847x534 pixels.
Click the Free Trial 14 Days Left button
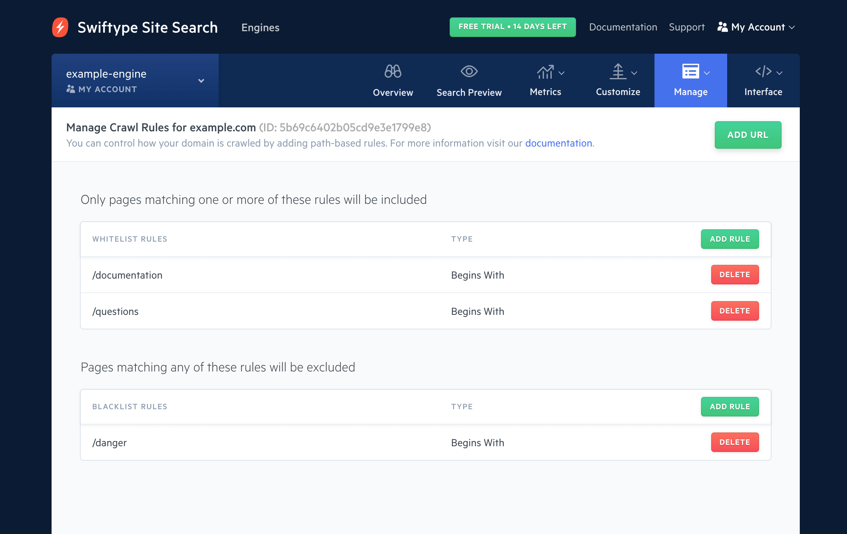point(512,27)
